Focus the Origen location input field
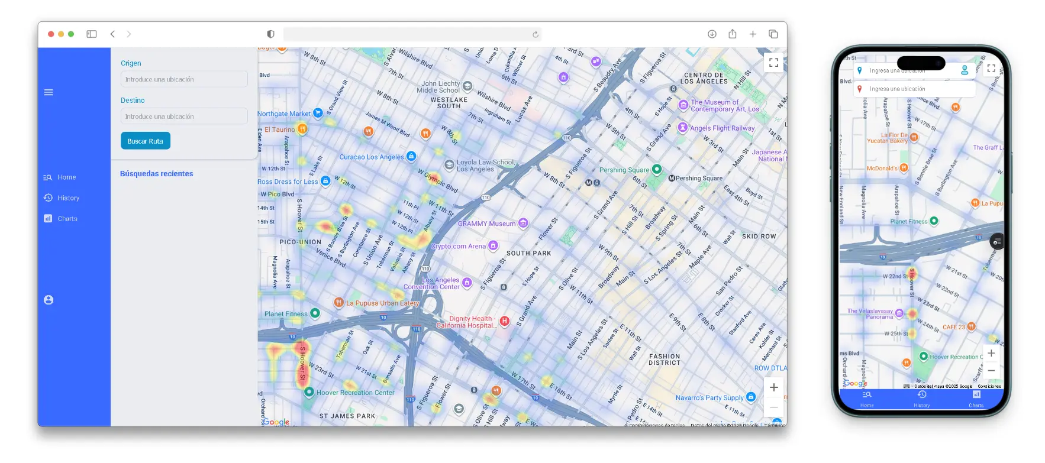 (x=184, y=79)
